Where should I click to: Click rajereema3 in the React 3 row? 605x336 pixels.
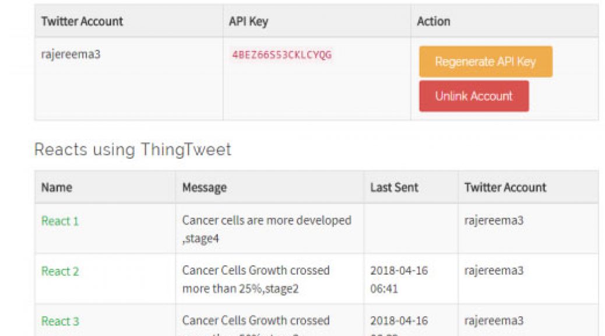click(494, 321)
